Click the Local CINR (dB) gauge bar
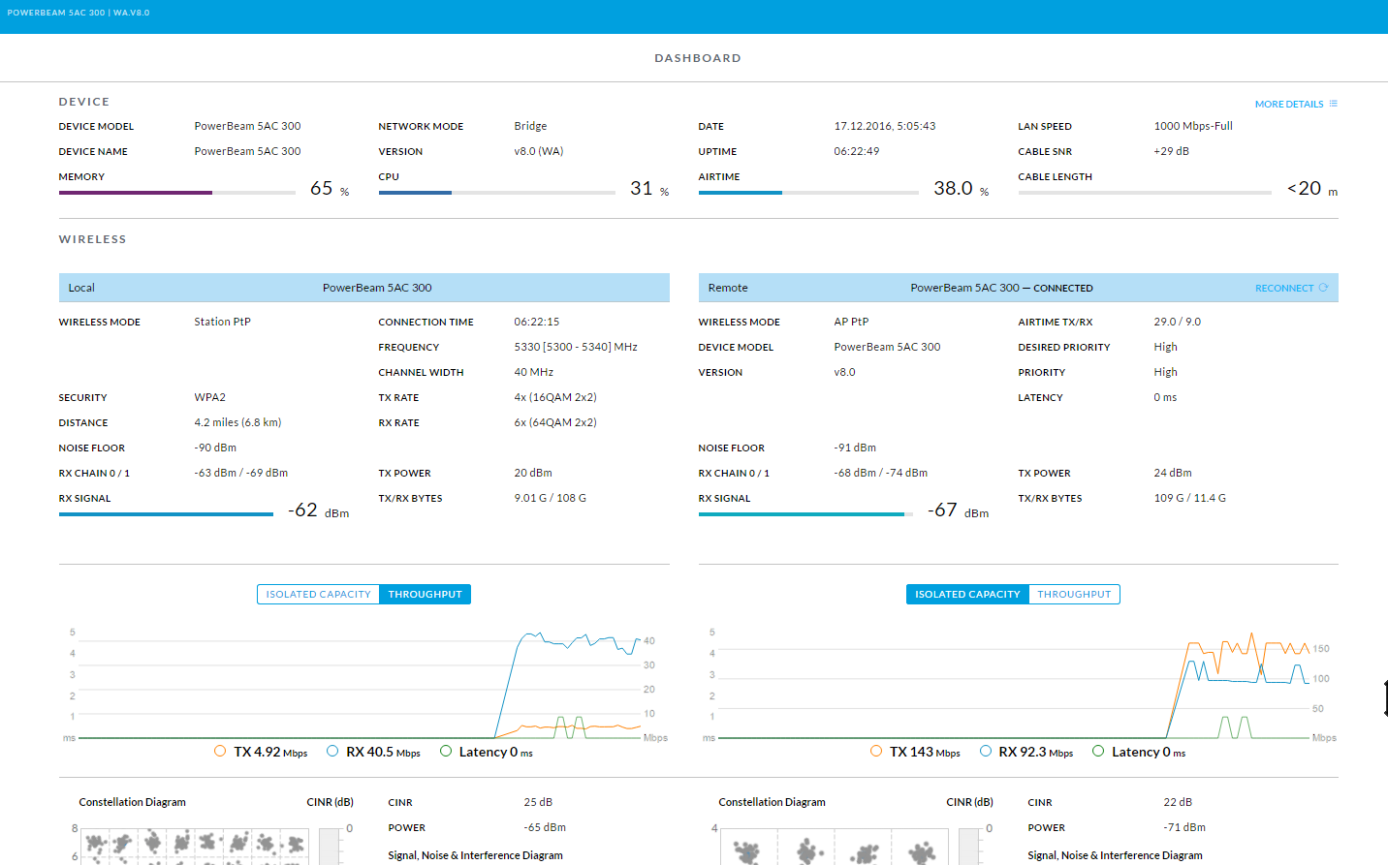1388x865 pixels. [x=330, y=846]
